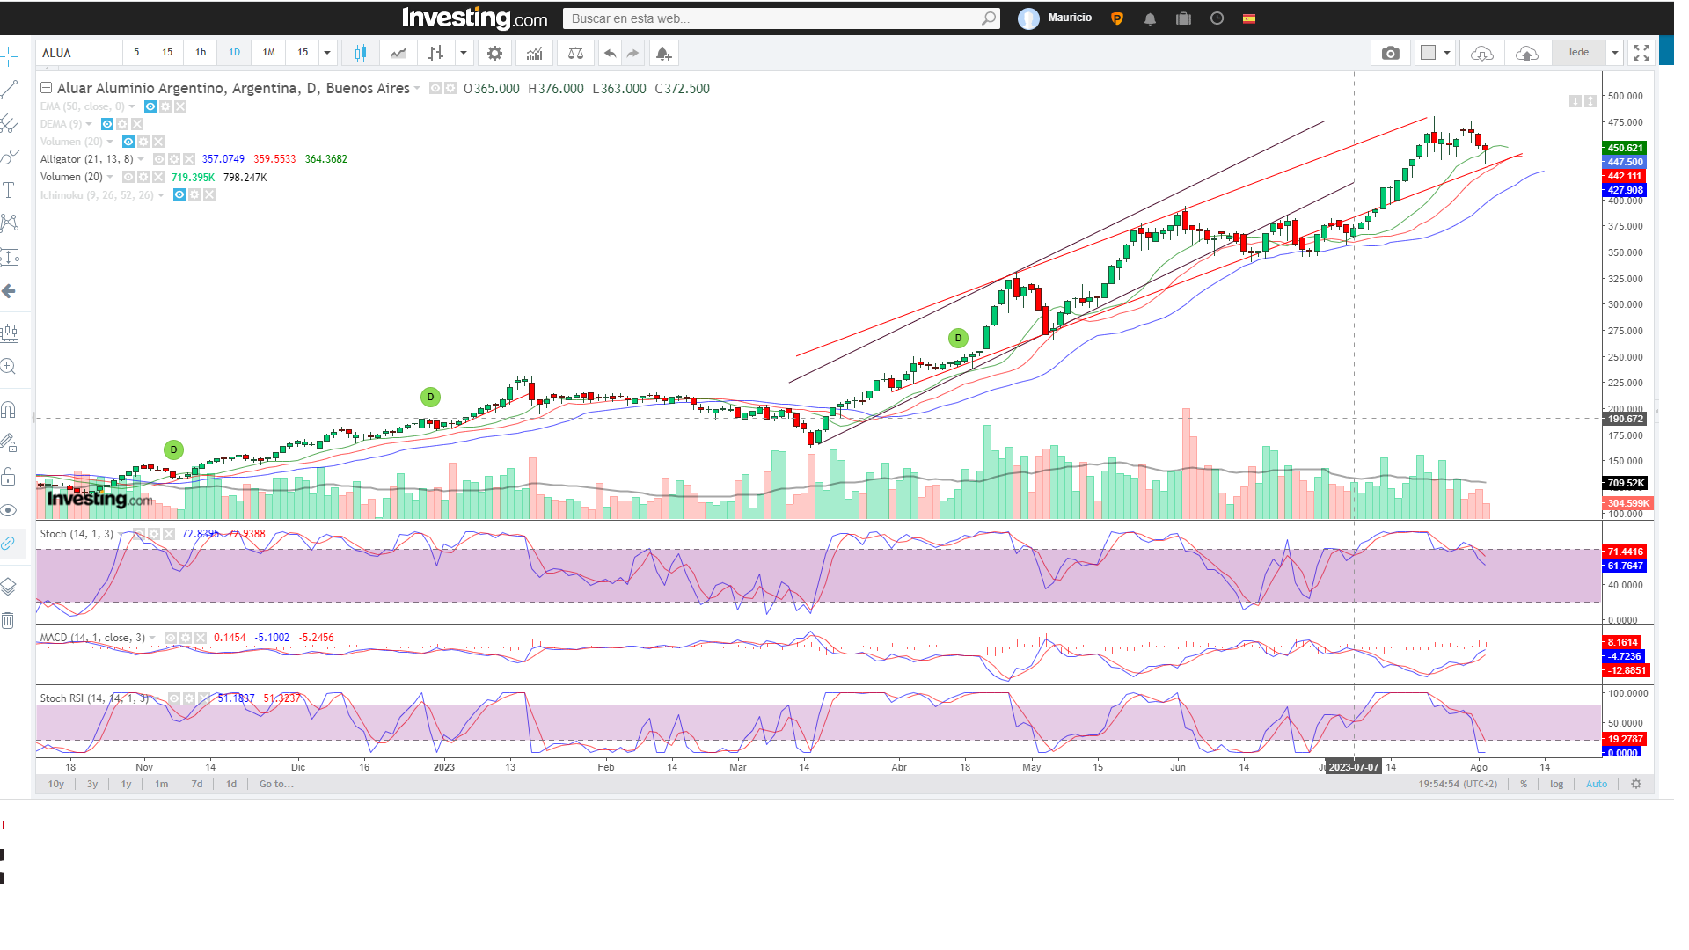Redo the last chart action
The width and height of the screenshot is (1689, 950).
point(632,53)
